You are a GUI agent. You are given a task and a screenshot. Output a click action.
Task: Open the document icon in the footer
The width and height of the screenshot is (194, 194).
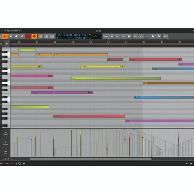[191, 164]
